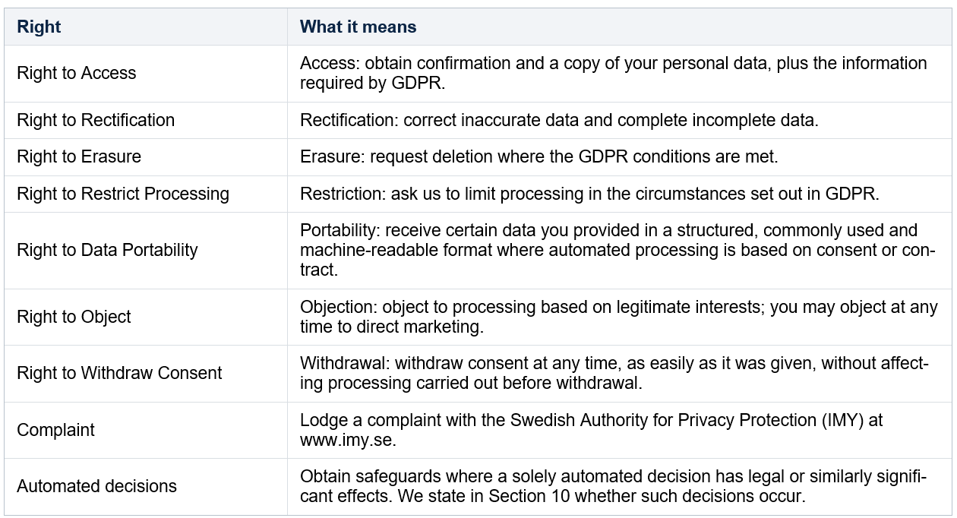957x518 pixels.
Task: Click the Restriction description about limiting processing
Action: [589, 194]
